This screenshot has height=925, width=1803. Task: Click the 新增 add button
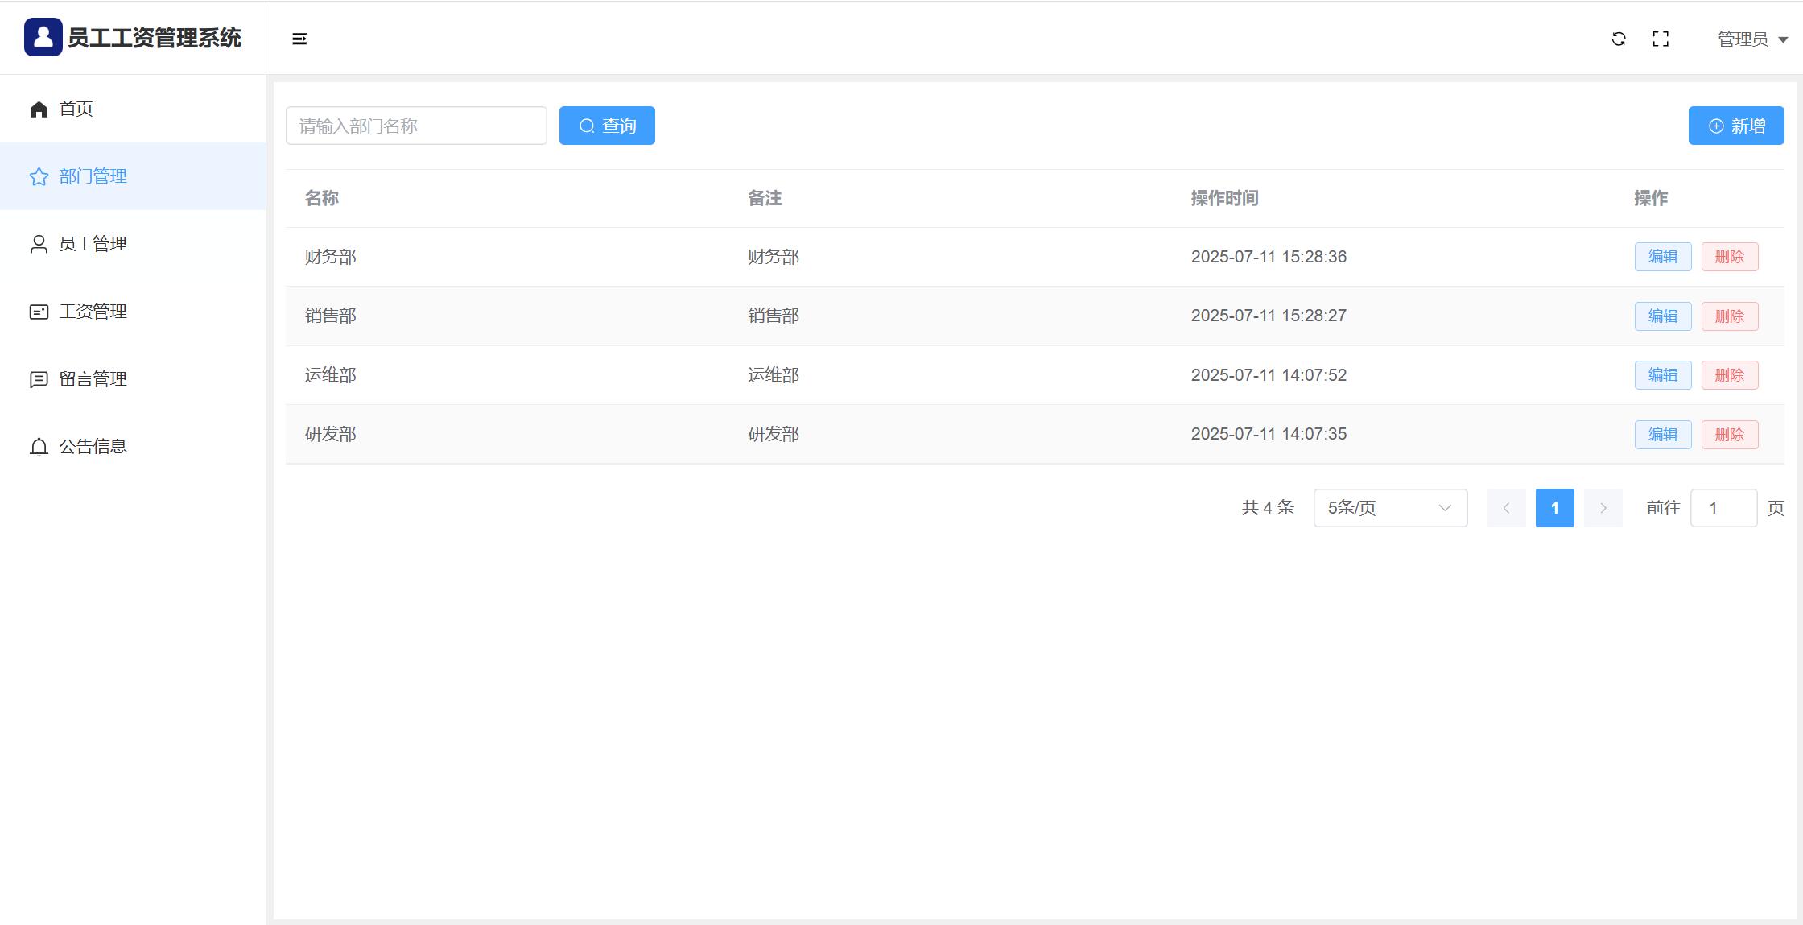[1736, 126]
